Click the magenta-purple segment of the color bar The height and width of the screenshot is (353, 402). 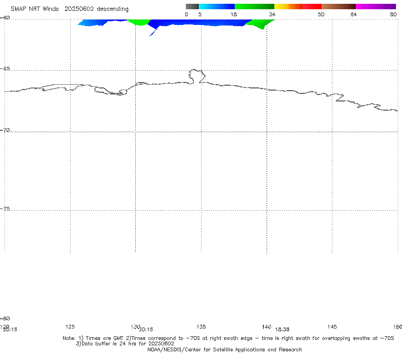pyautogui.click(x=376, y=7)
